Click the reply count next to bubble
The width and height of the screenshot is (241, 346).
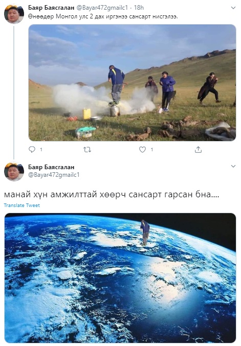(41, 150)
